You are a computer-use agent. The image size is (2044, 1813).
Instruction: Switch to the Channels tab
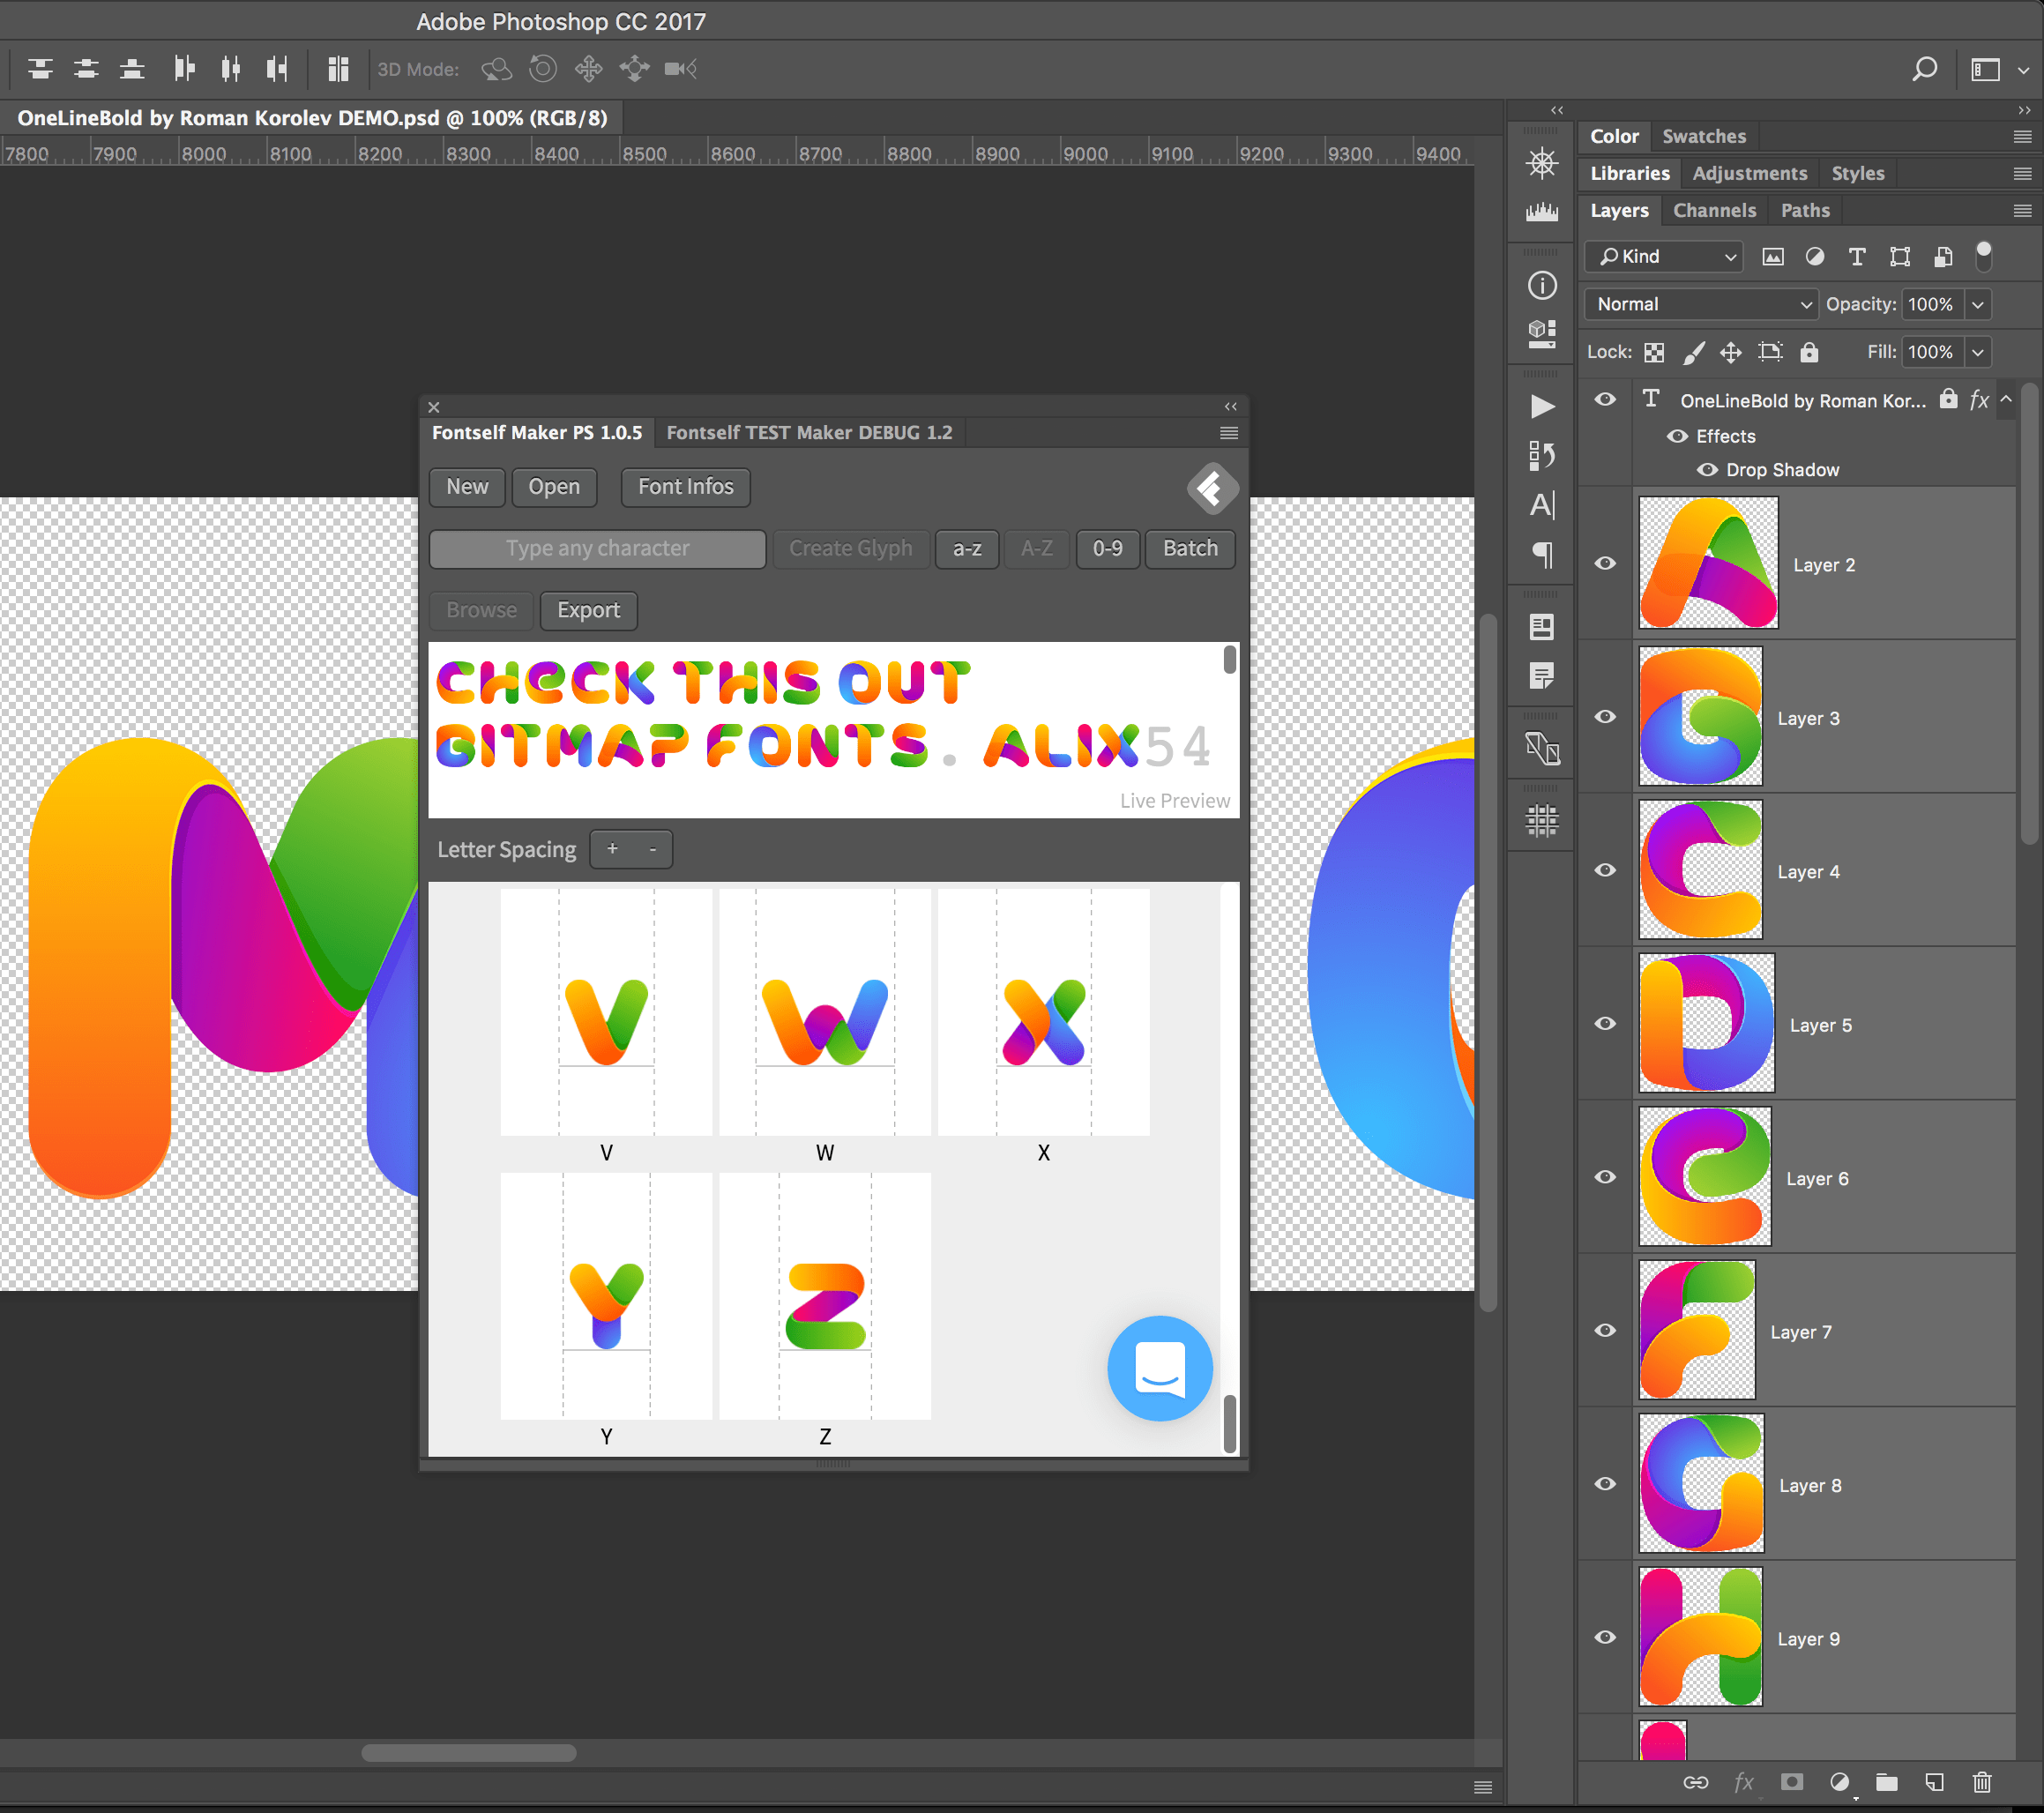[x=1714, y=210]
